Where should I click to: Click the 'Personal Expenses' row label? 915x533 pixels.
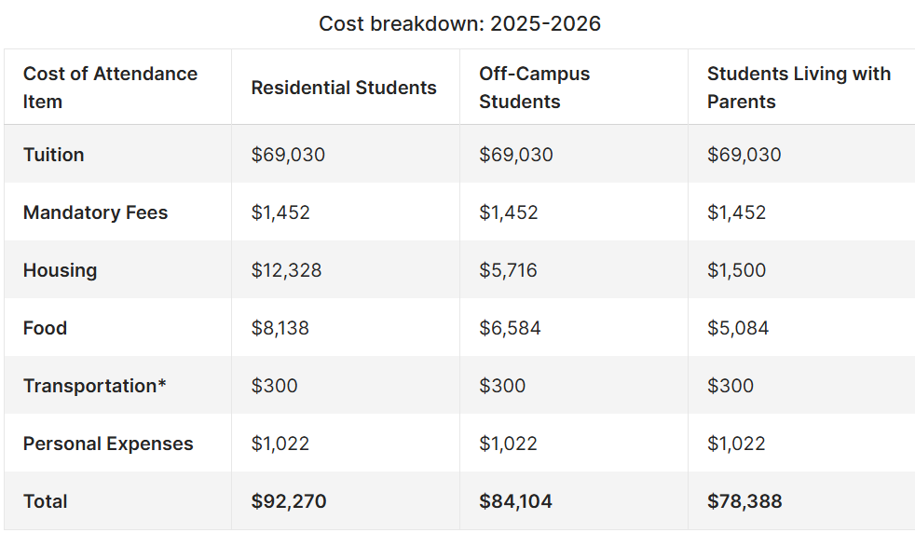[x=108, y=444]
